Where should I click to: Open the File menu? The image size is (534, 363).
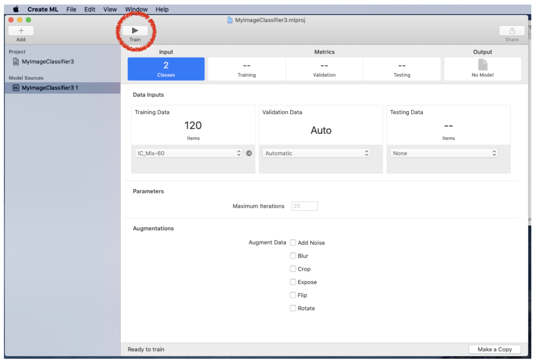(x=71, y=9)
